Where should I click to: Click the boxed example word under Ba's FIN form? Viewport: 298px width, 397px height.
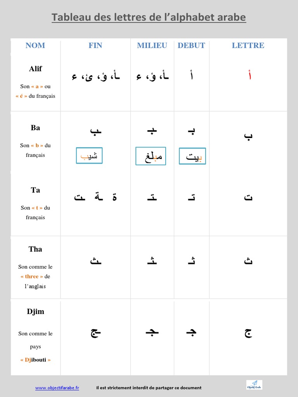[x=89, y=155]
